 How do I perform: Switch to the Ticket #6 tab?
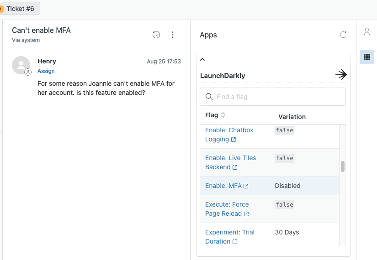tap(20, 9)
